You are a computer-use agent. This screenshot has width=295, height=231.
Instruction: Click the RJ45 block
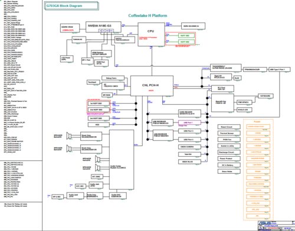pos(237,78)
